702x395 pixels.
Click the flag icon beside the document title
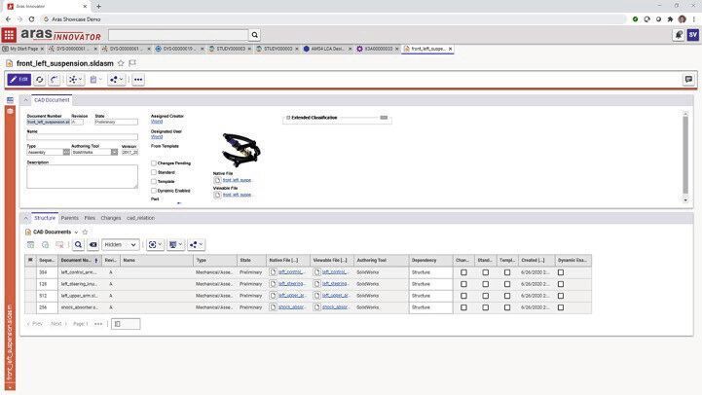pos(132,63)
